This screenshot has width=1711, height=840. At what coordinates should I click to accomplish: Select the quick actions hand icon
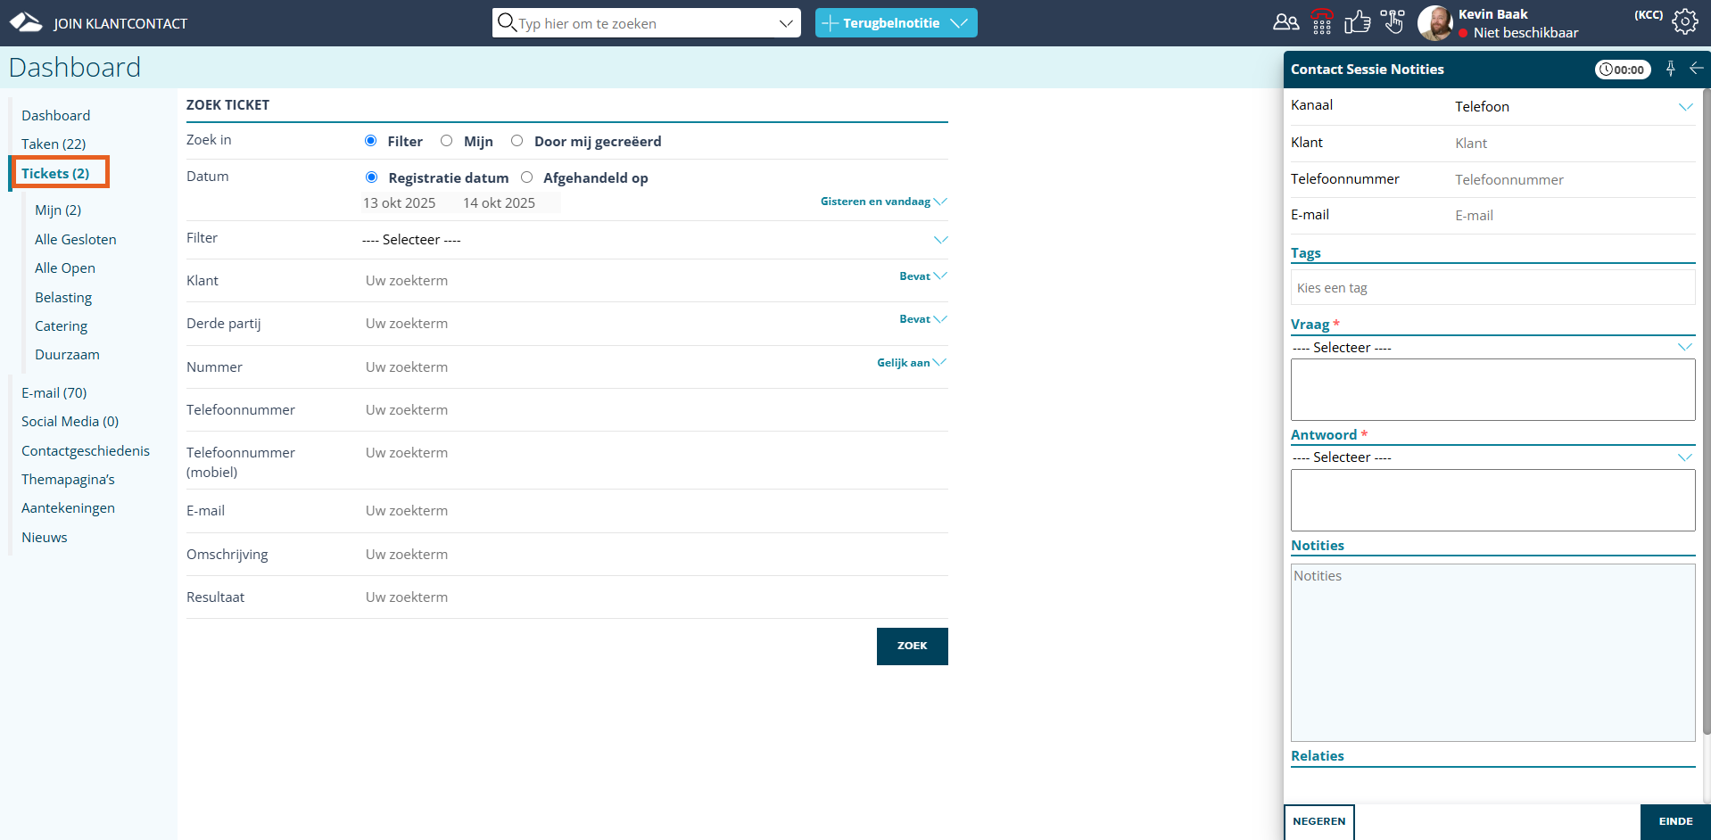[1393, 22]
